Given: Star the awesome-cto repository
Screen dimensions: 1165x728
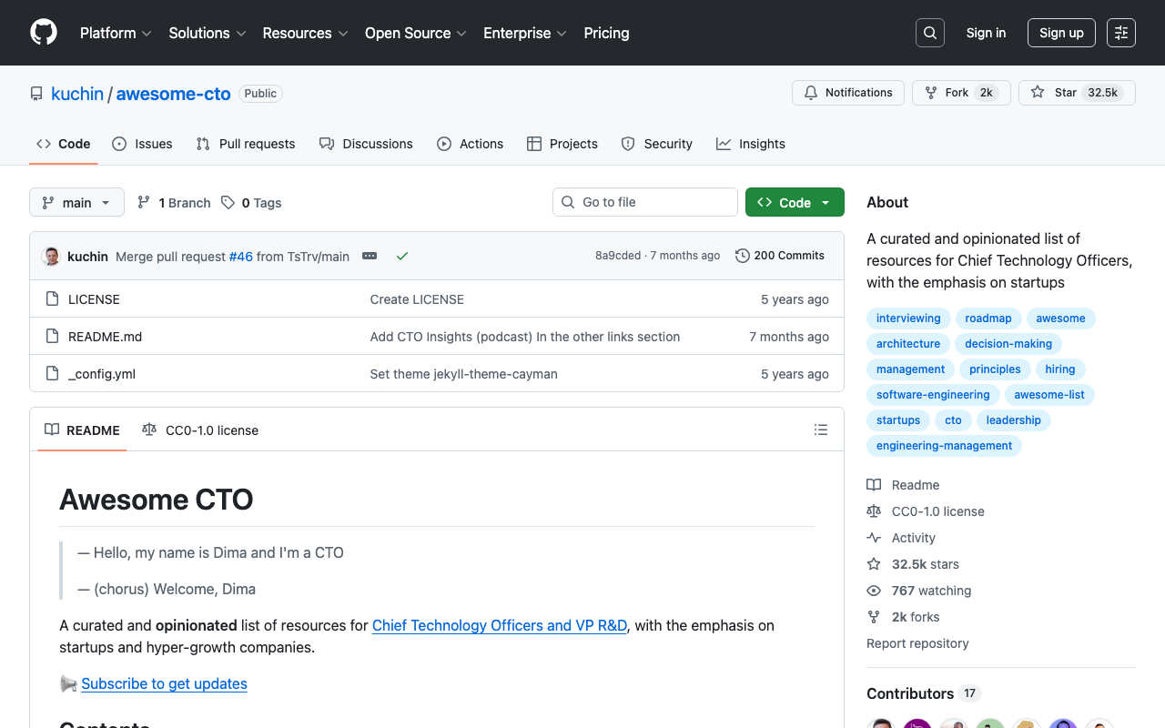Looking at the screenshot, I should (1056, 92).
